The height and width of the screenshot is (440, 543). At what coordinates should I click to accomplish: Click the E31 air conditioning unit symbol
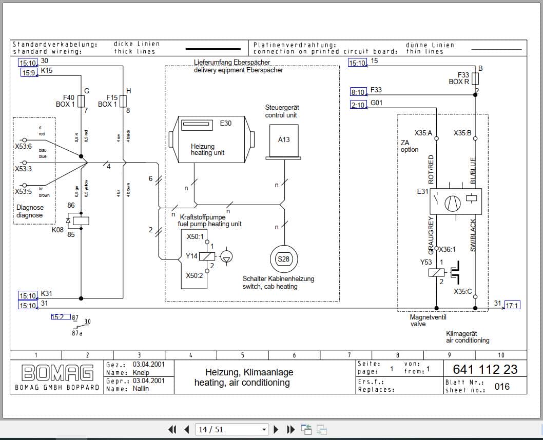[456, 202]
